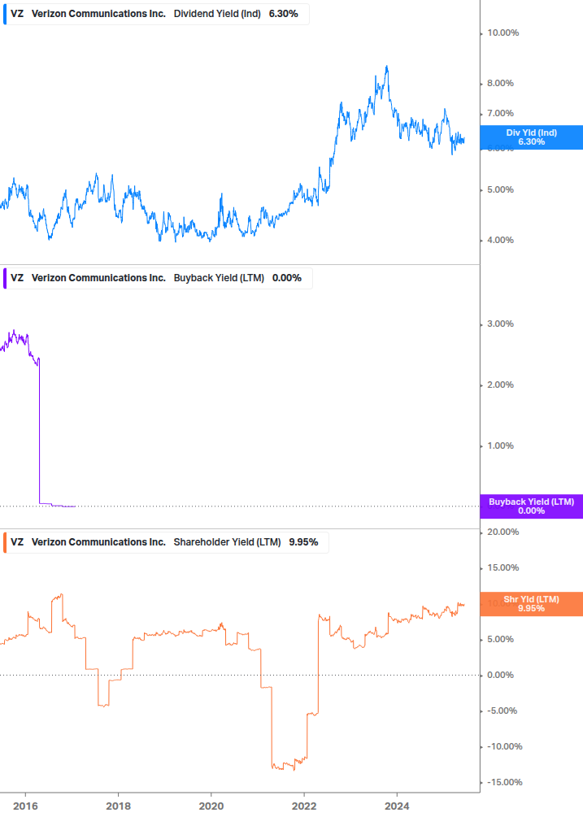Viewport: 583px width, 817px height.
Task: Click the 15.00% tick on shareholder yield axis
Action: [503, 568]
